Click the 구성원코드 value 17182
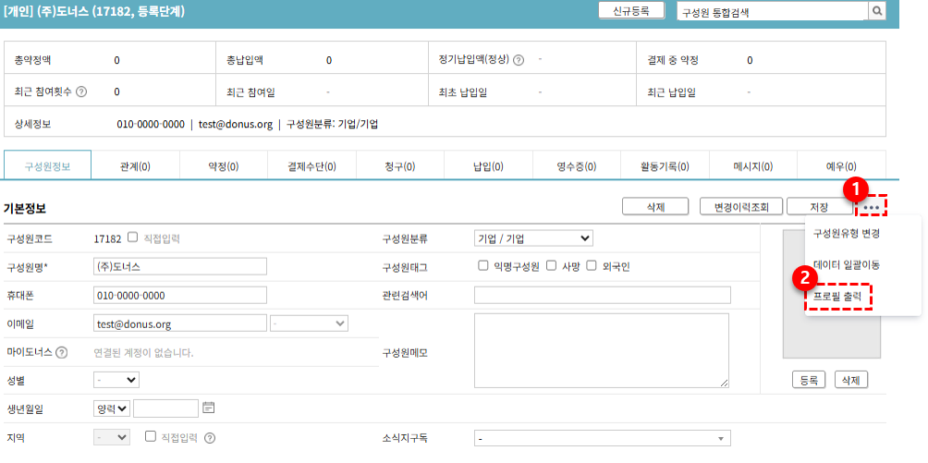The image size is (928, 463). click(x=107, y=238)
